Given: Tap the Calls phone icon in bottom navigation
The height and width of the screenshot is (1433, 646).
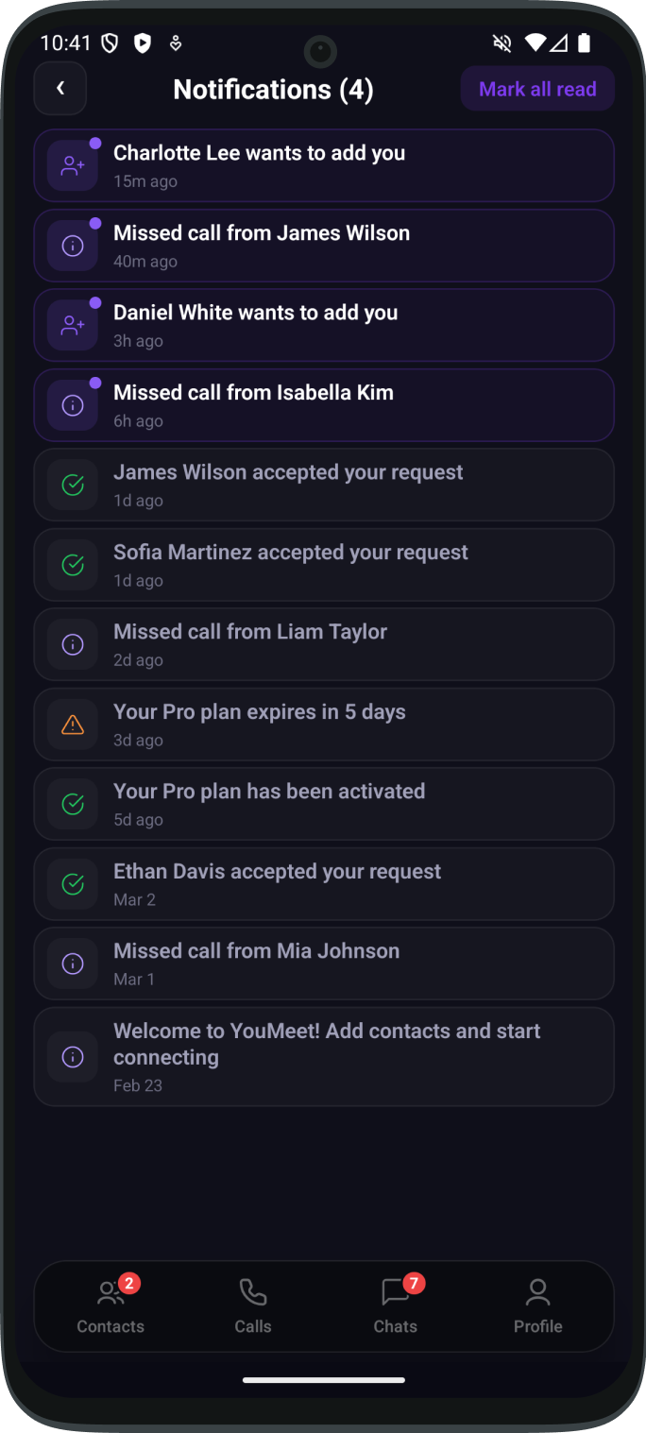Looking at the screenshot, I should point(252,1291).
